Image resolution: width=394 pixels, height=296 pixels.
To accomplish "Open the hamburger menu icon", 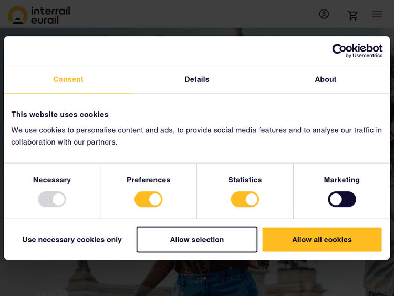I will pyautogui.click(x=377, y=14).
